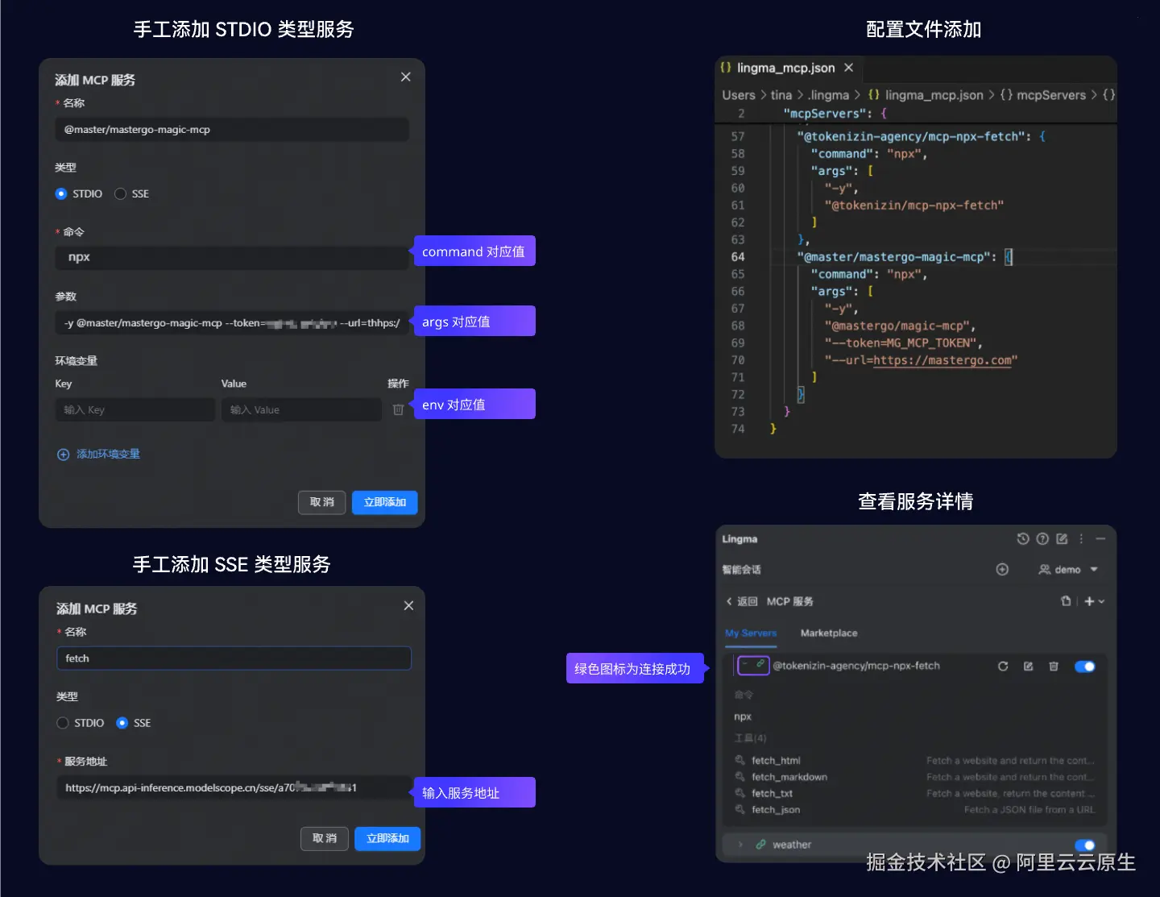Click .lingma in the editor breadcrumb
Screen dimensions: 1160x897
click(828, 95)
